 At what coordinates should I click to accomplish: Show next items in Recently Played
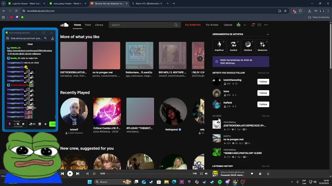200,114
